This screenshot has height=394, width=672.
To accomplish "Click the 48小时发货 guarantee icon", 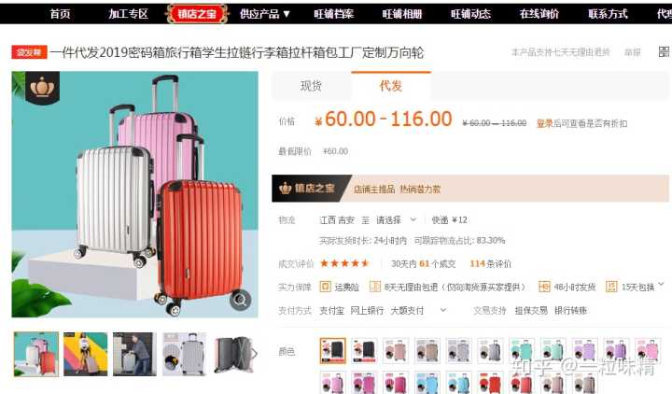I will 544,287.
